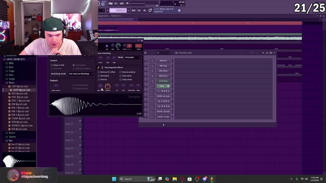Click the sample view resize icon near 32
This screenshot has height=183, width=326.
pyautogui.click(x=140, y=114)
